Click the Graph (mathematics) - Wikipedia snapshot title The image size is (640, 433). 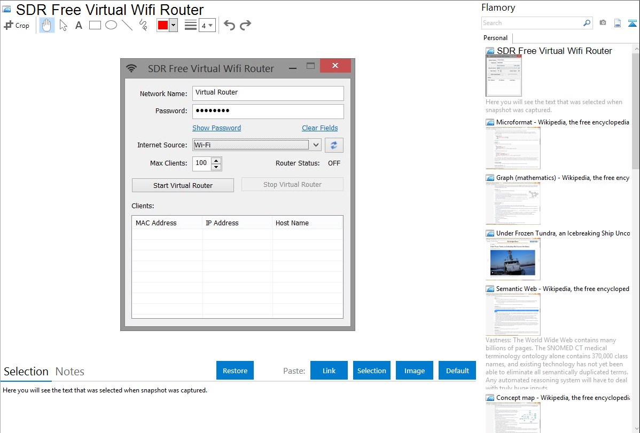click(563, 178)
